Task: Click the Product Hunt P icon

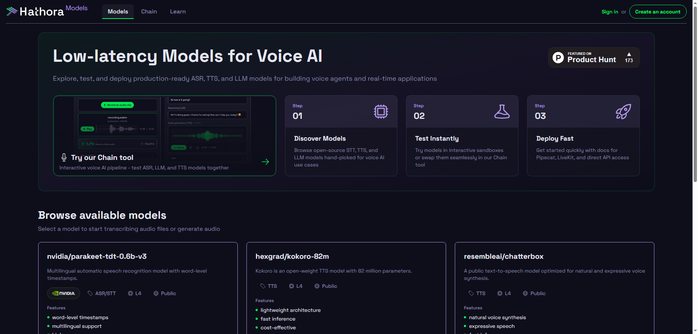Action: (558, 57)
